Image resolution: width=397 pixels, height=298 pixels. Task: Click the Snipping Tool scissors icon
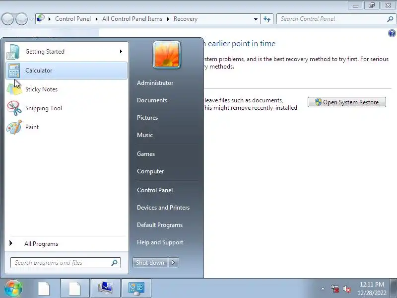click(14, 108)
